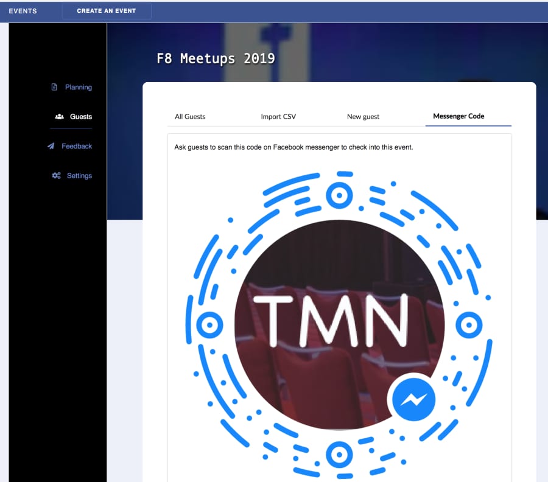Image resolution: width=548 pixels, height=482 pixels.
Task: Open the Planning sidebar section
Action: (79, 87)
